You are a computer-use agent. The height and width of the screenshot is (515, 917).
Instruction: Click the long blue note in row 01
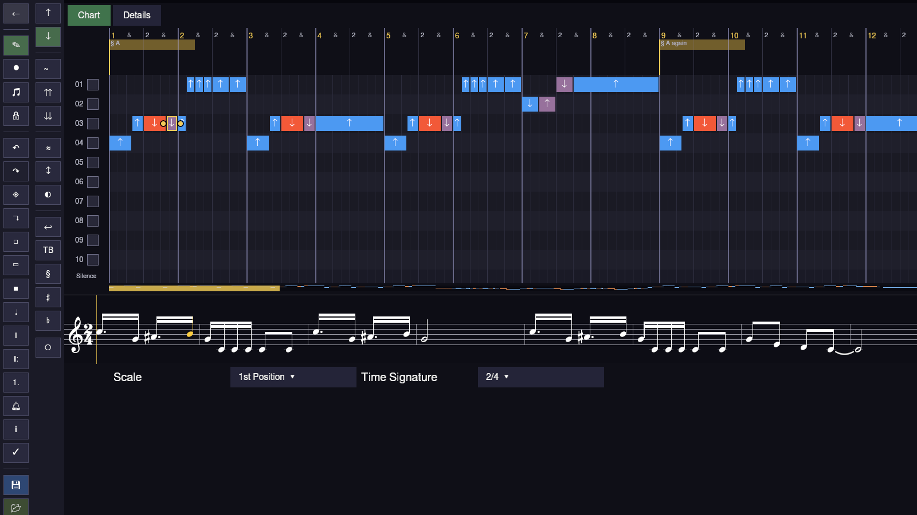616,85
